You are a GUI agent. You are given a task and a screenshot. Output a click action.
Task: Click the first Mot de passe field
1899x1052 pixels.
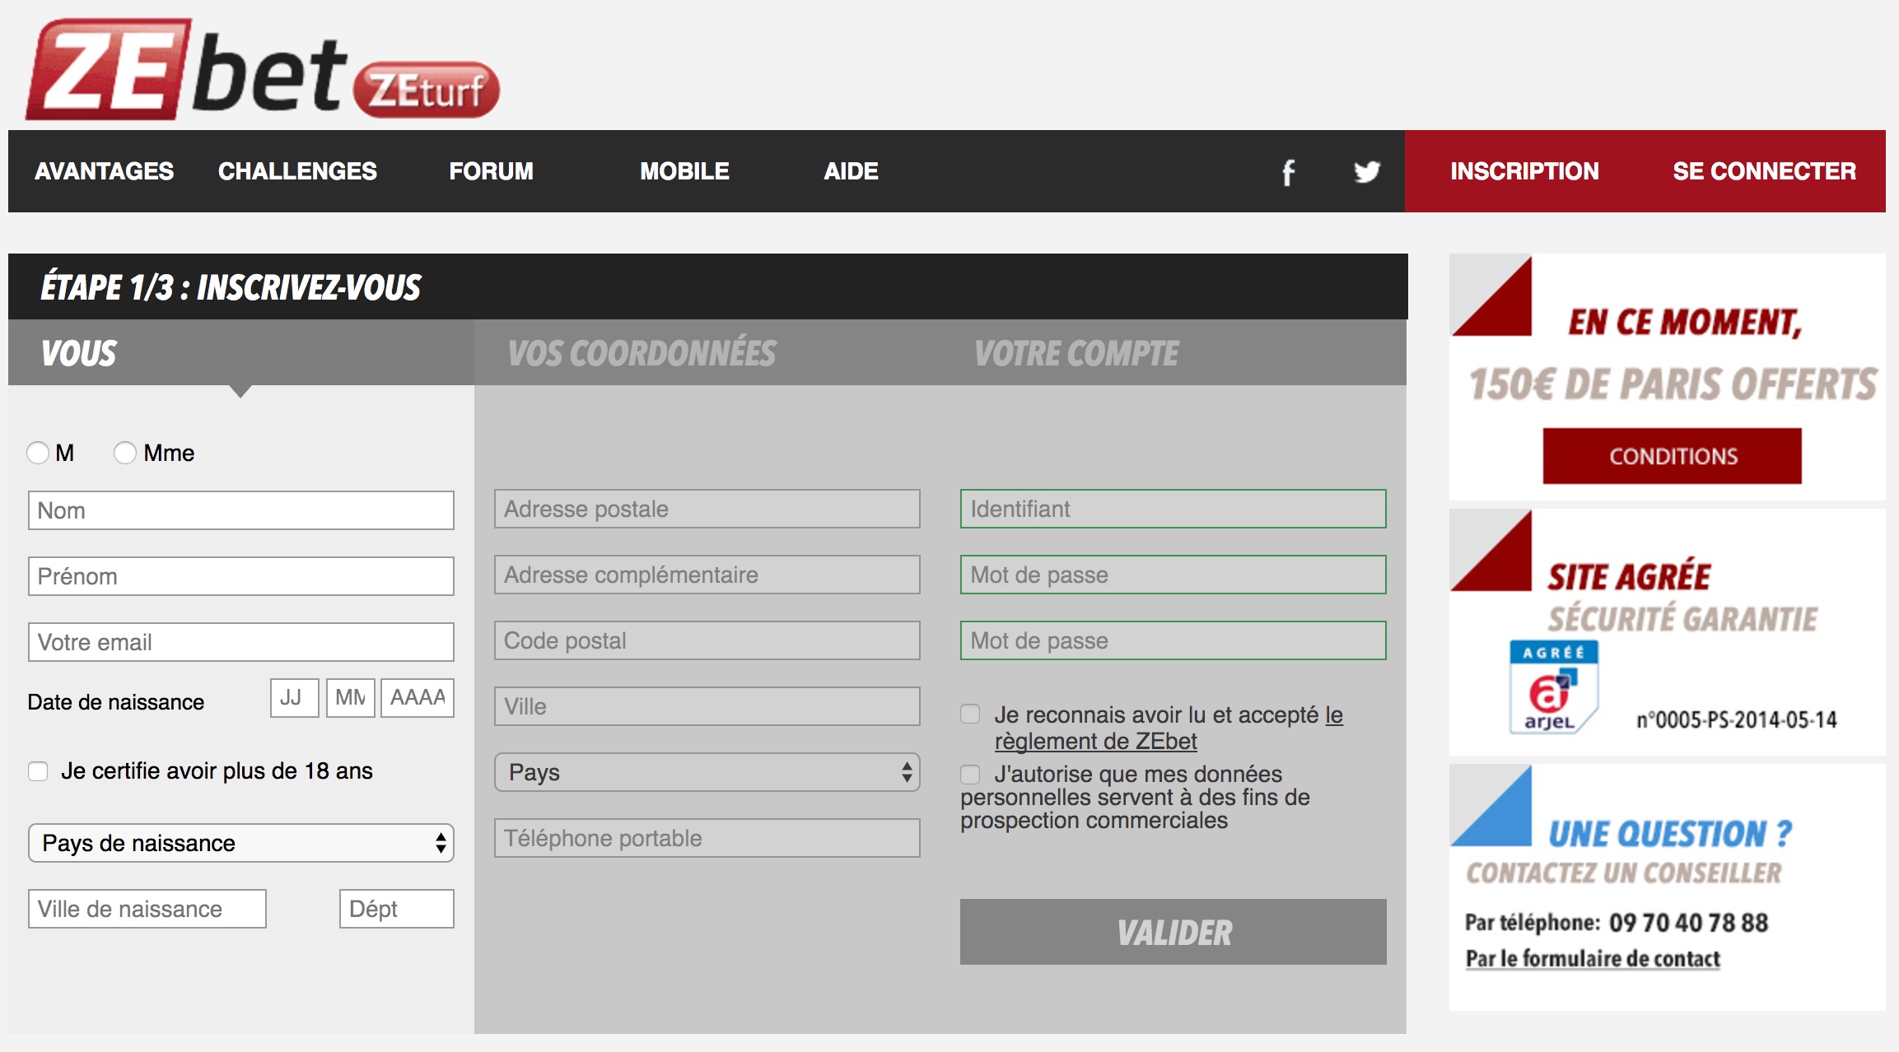(x=1173, y=575)
